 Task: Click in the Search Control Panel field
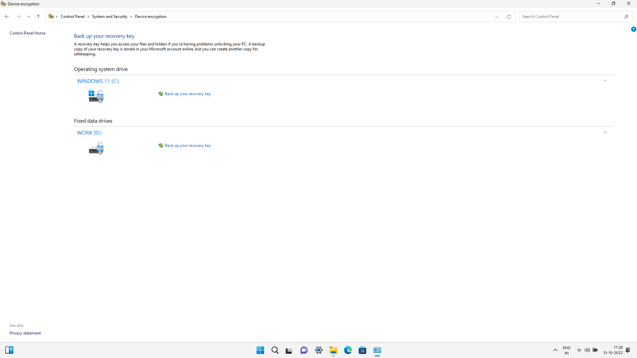[571, 17]
